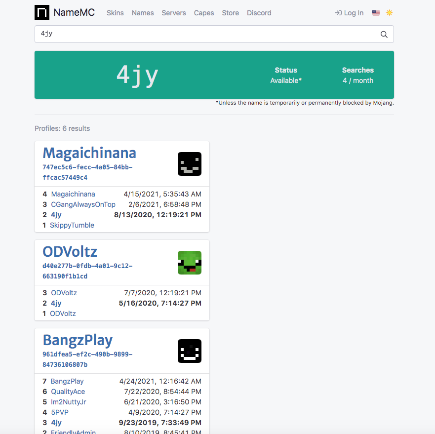Click the UUID d40e277b-0fdb-4a01-9c12 link
435x434 pixels.
click(87, 271)
